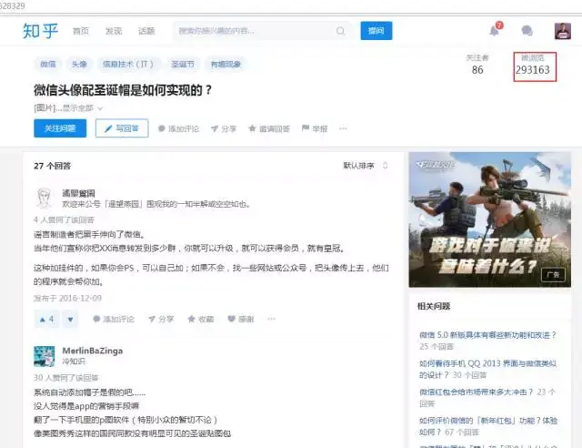Select the 头像 topic tag
This screenshot has width=582, height=448.
[79, 64]
